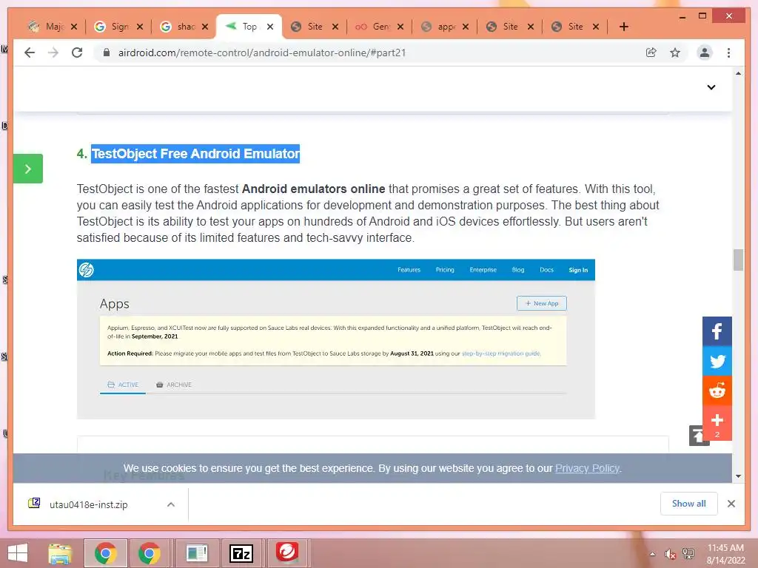Show hidden system tray icons

653,554
